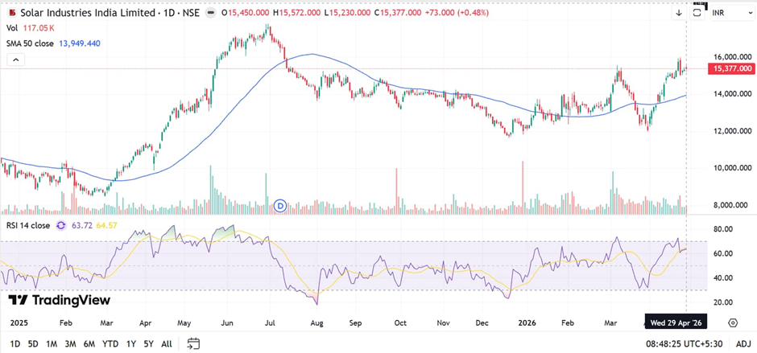Screen dimensions: 757x353
Task: Click the market status indicator dot
Action: [x=211, y=13]
